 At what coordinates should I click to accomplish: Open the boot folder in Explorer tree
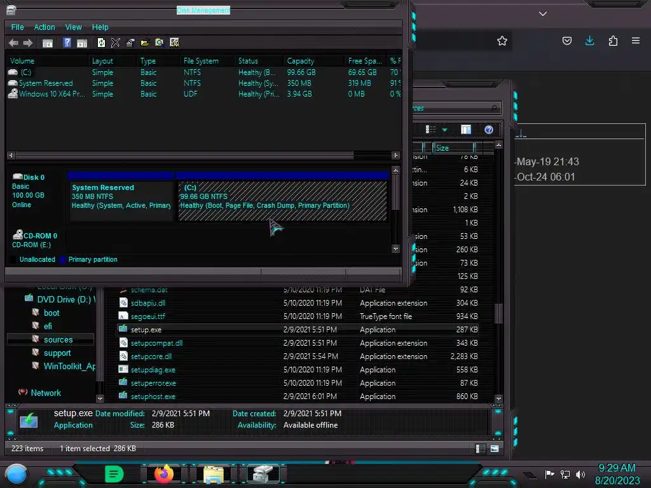(x=51, y=313)
